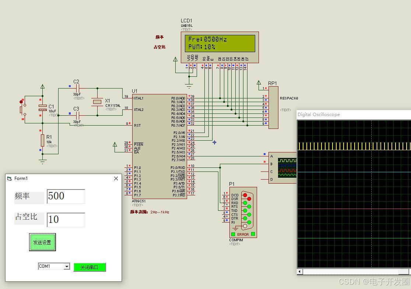Image resolution: width=411 pixels, height=289 pixels.
Task: Click the XTAL1 pin label on U1
Action: pyautogui.click(x=139, y=98)
